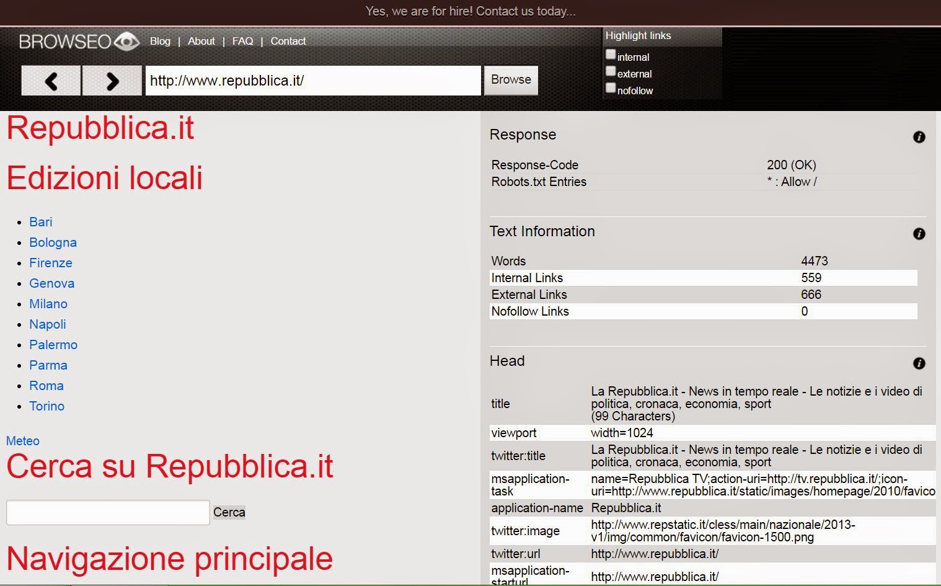
Task: Select the 200 (OK) response code value
Action: click(x=792, y=165)
